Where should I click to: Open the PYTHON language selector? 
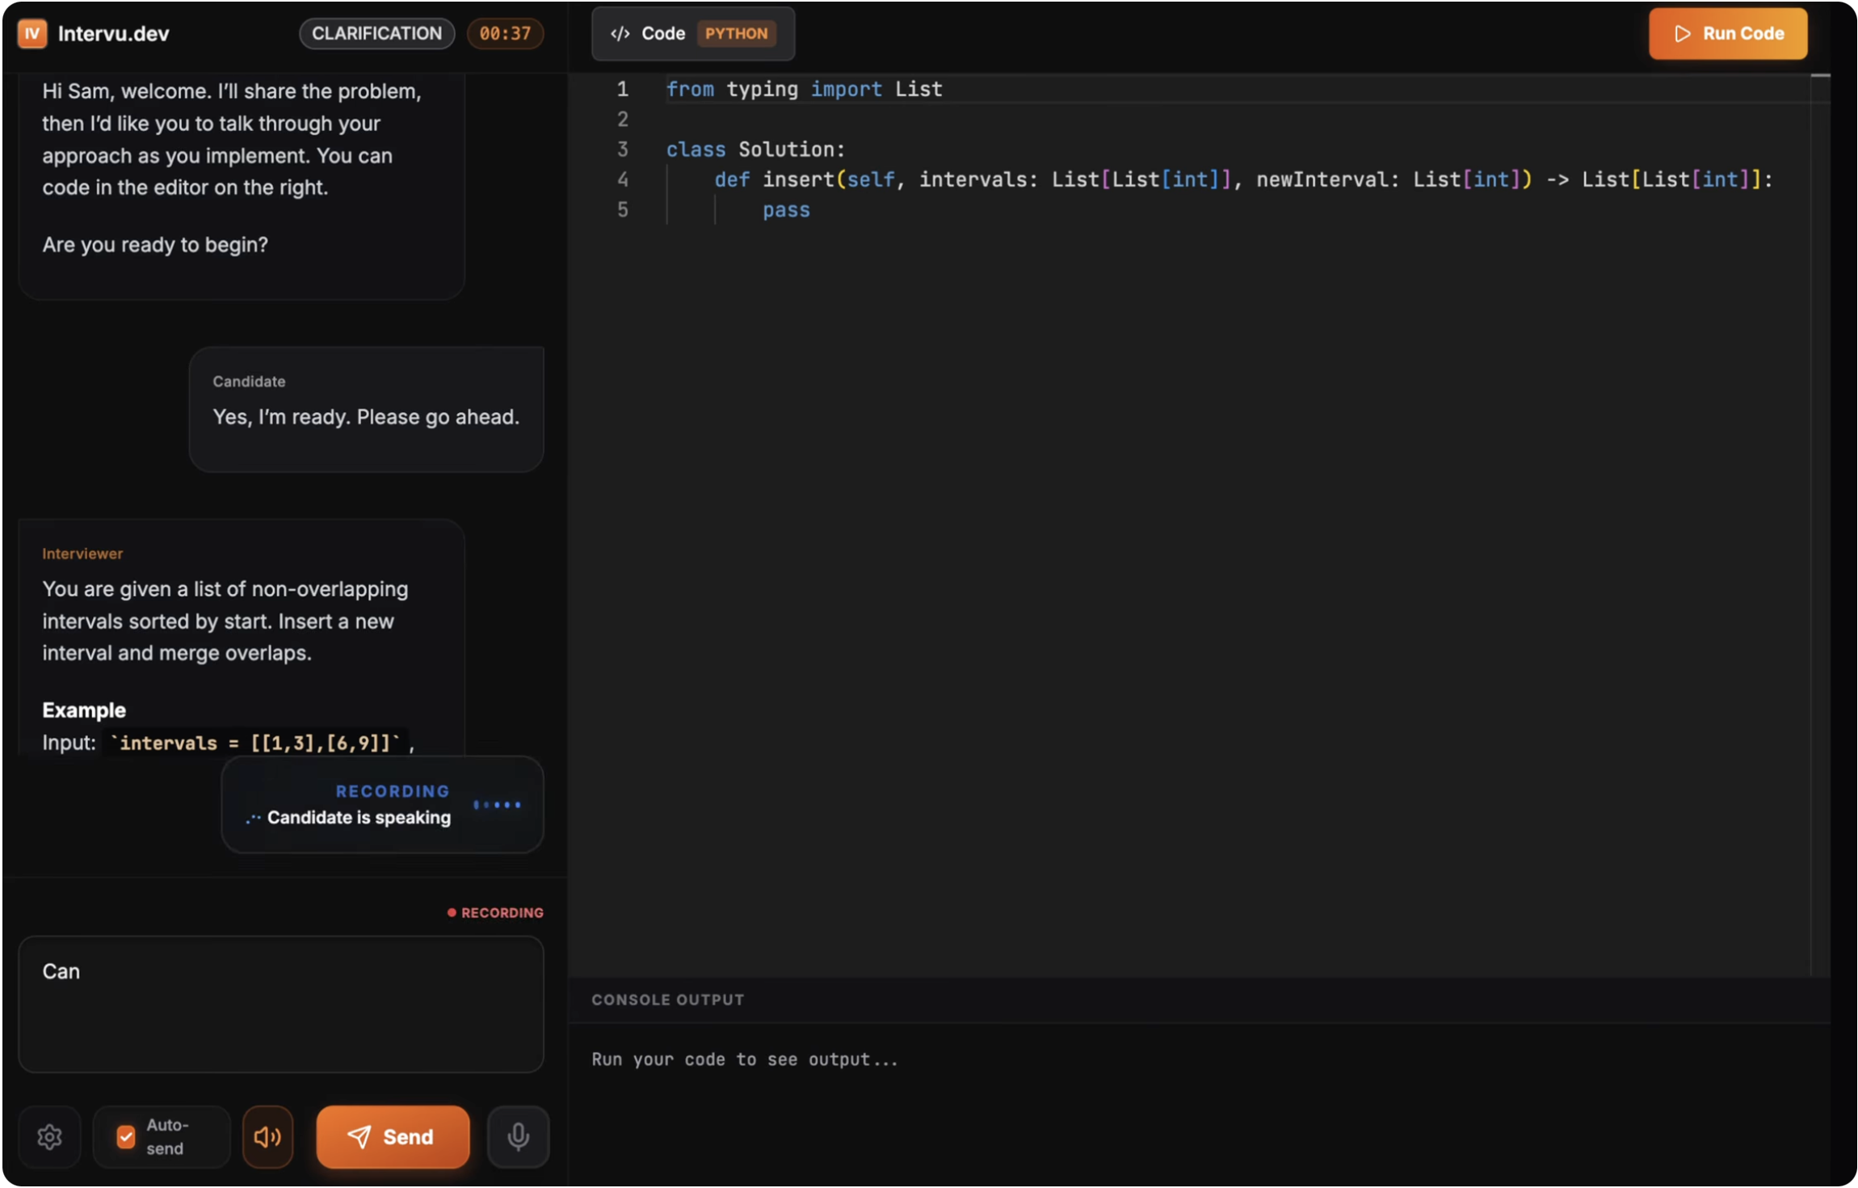[x=735, y=33]
